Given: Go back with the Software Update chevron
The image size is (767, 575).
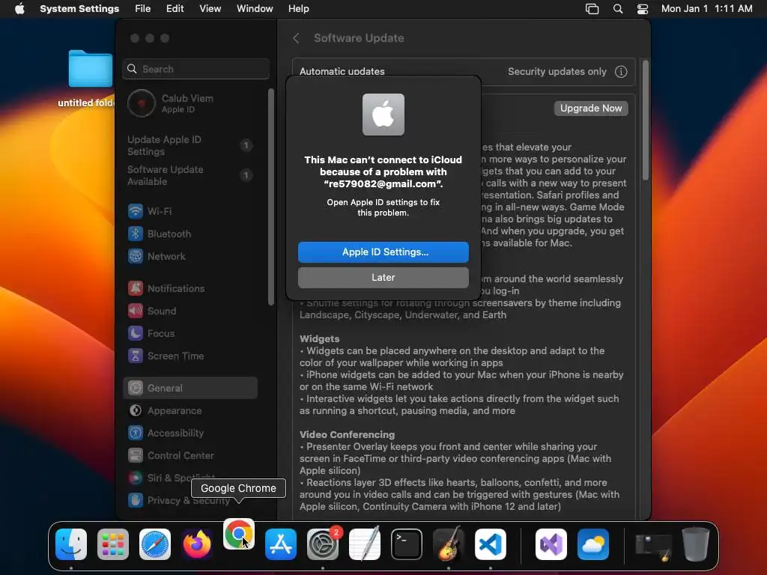Looking at the screenshot, I should tap(296, 38).
